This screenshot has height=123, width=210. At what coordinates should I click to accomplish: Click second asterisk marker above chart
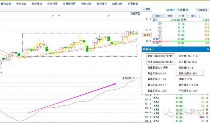(59, 16)
